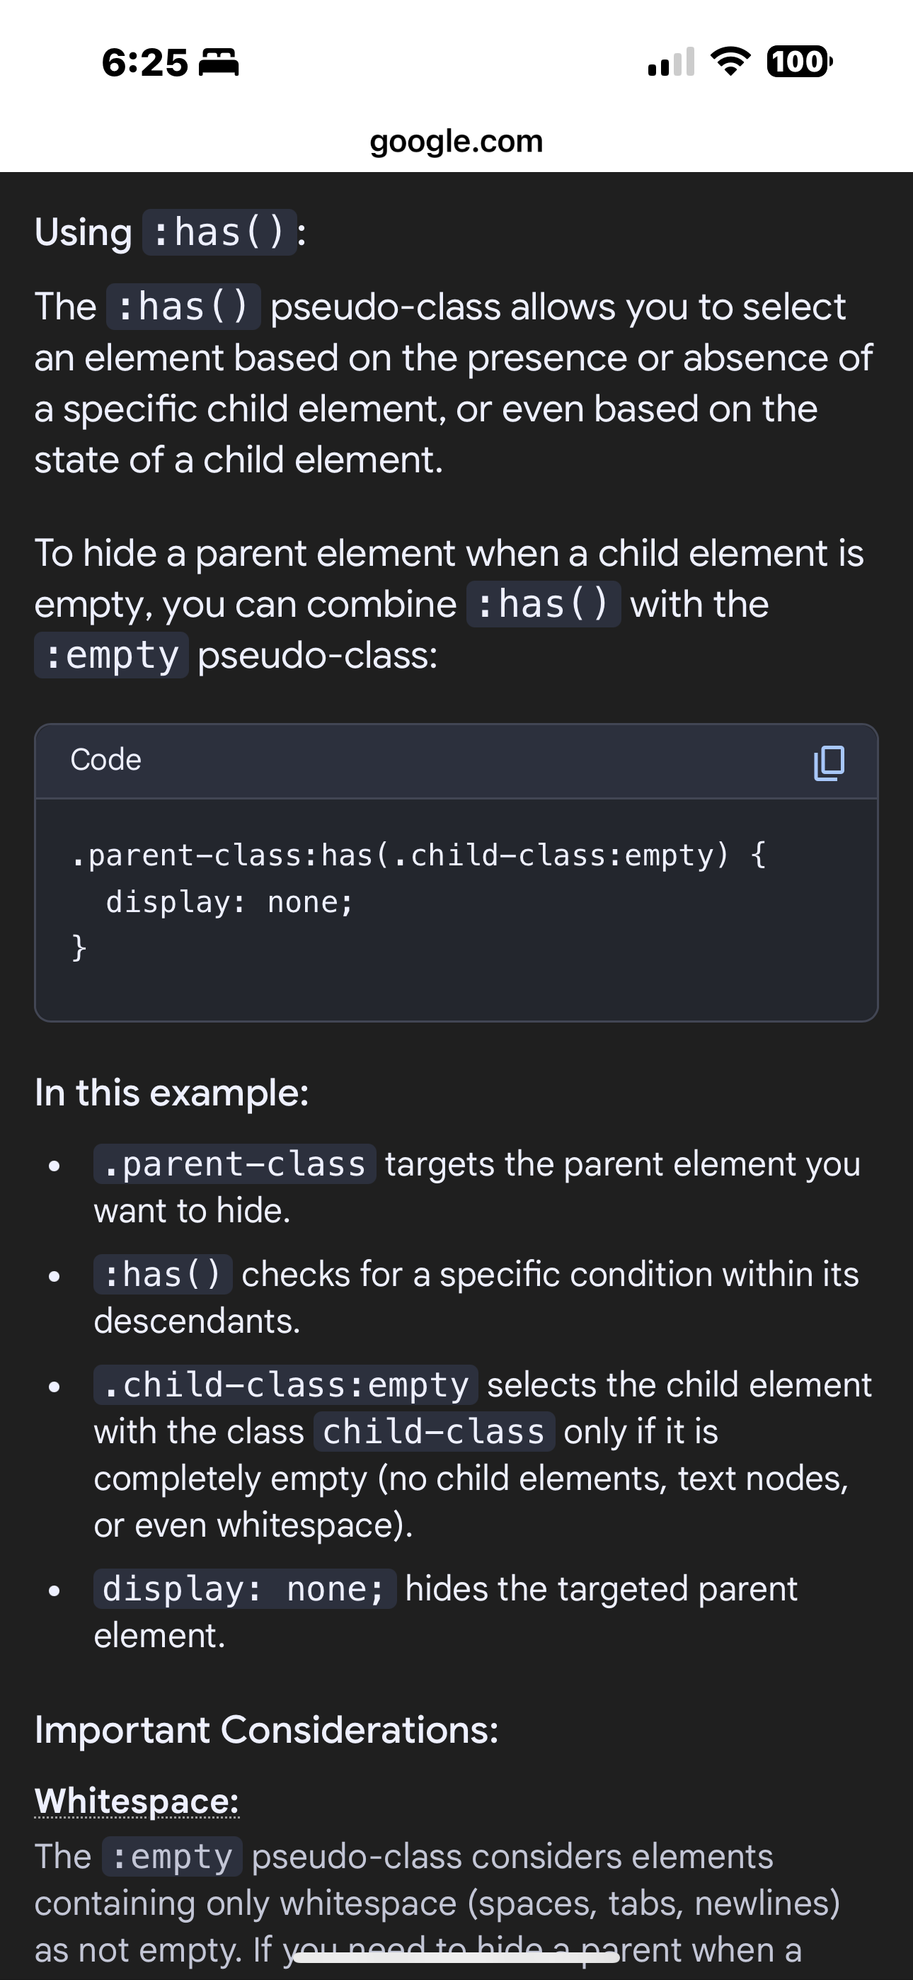Tap the google.com address bar
Screen dimensions: 913x1980
(x=456, y=142)
